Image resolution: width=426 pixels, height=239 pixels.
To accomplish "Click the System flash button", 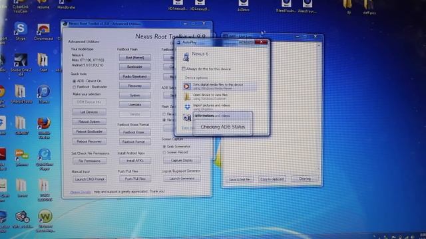I will coord(134,96).
